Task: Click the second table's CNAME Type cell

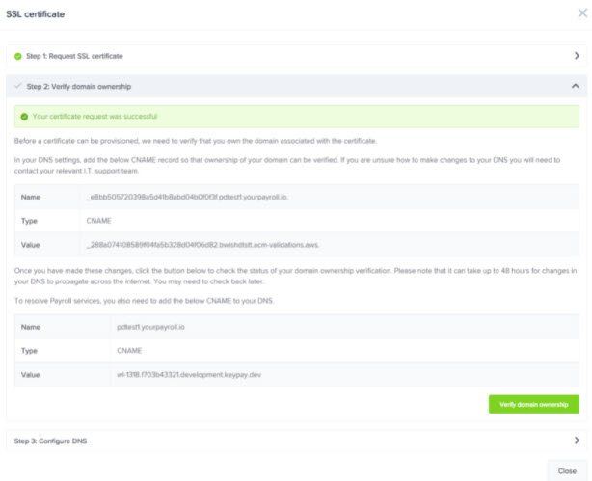Action: (x=129, y=351)
